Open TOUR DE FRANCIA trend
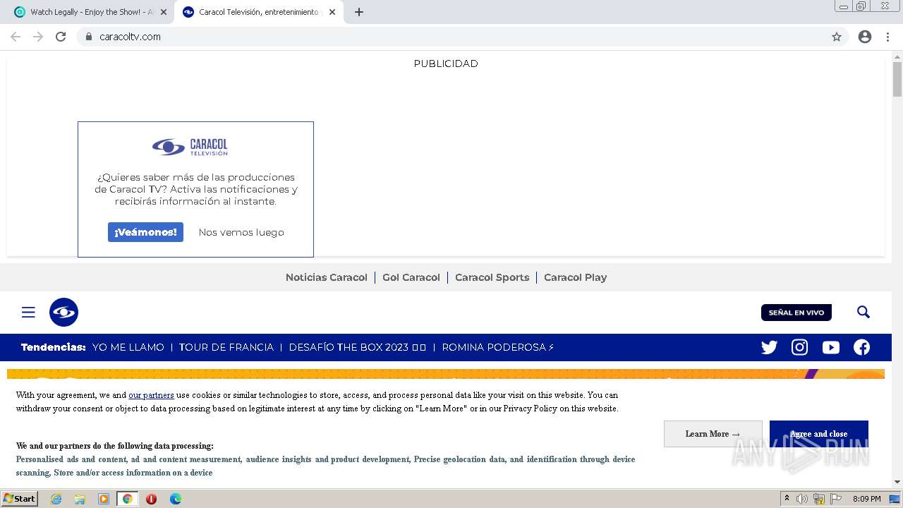This screenshot has width=903, height=508. (x=226, y=347)
